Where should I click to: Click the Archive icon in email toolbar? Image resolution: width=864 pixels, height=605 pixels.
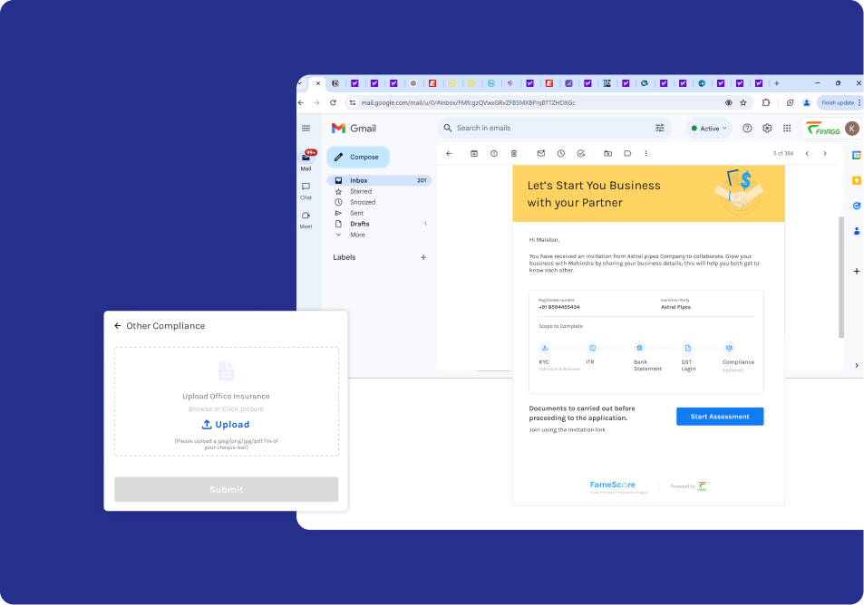[x=473, y=154]
